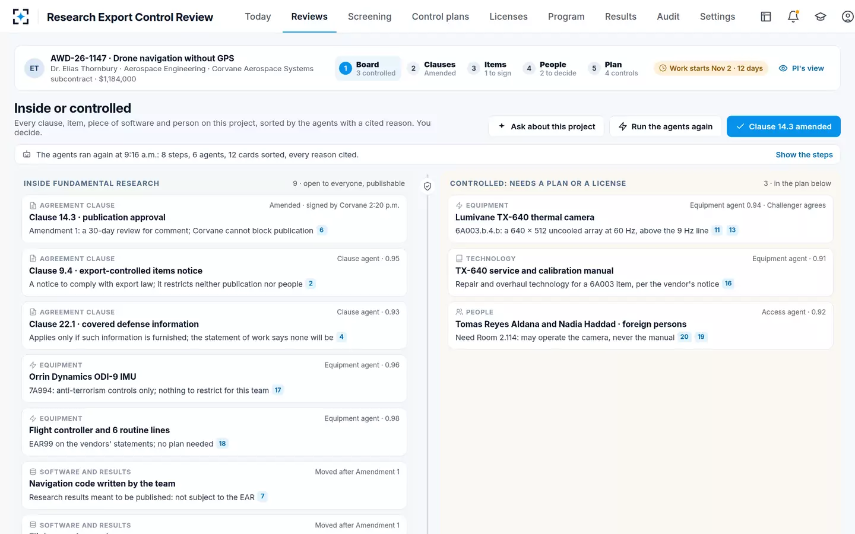Viewport: 855px width, 534px height.
Task: Open the notifications bell
Action: tap(793, 17)
